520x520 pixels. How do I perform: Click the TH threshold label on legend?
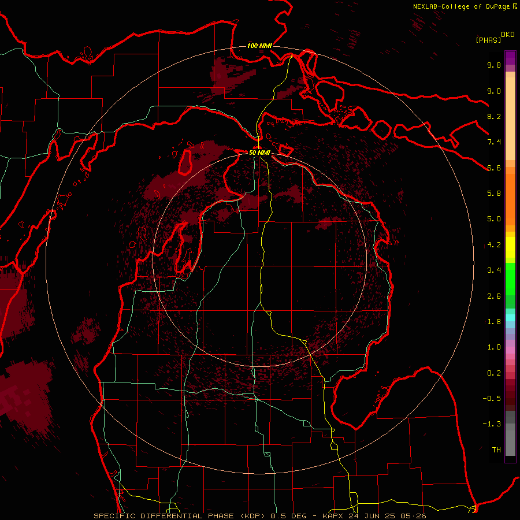[496, 450]
